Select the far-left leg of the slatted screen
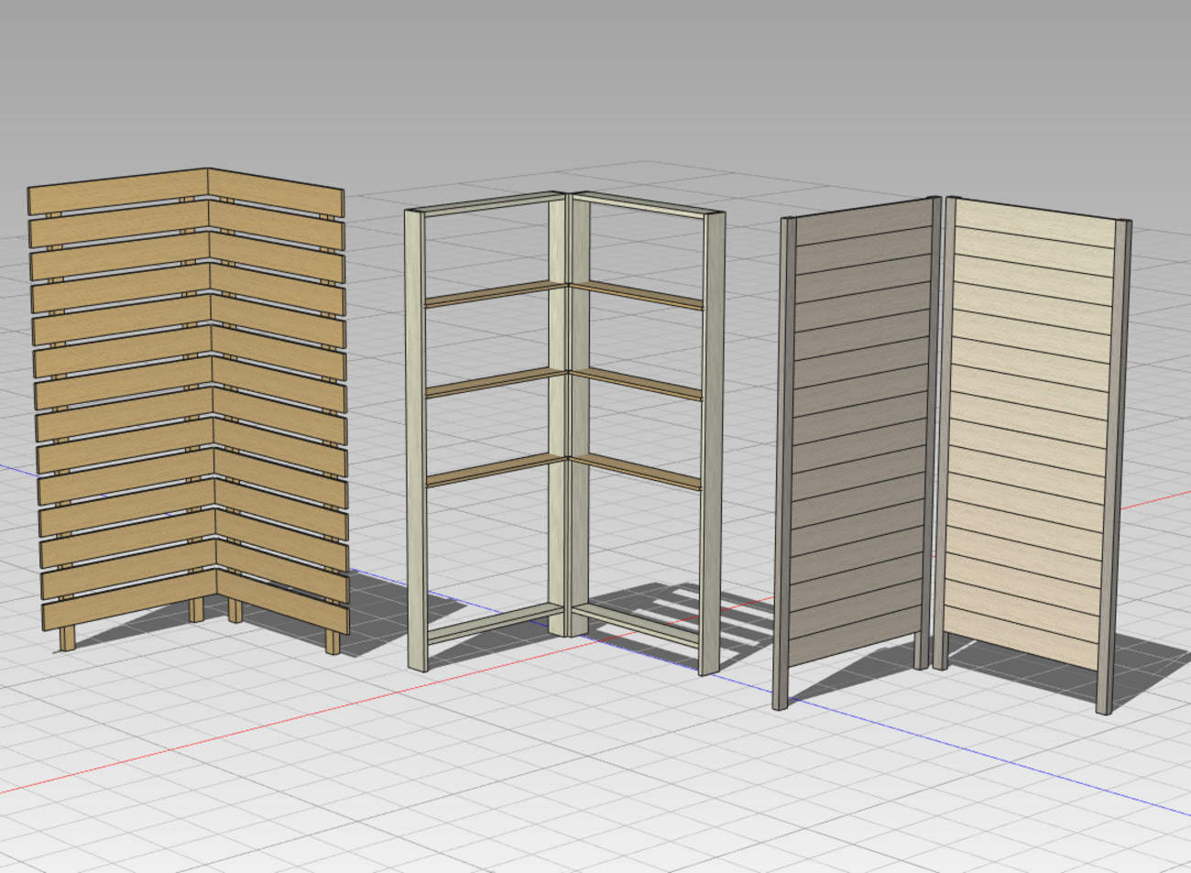The width and height of the screenshot is (1191, 873). click(68, 638)
